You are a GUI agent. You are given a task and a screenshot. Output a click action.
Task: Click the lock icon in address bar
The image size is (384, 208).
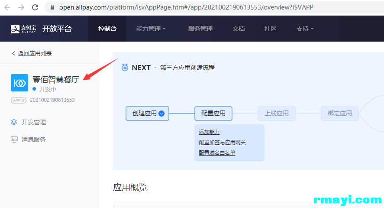point(52,7)
